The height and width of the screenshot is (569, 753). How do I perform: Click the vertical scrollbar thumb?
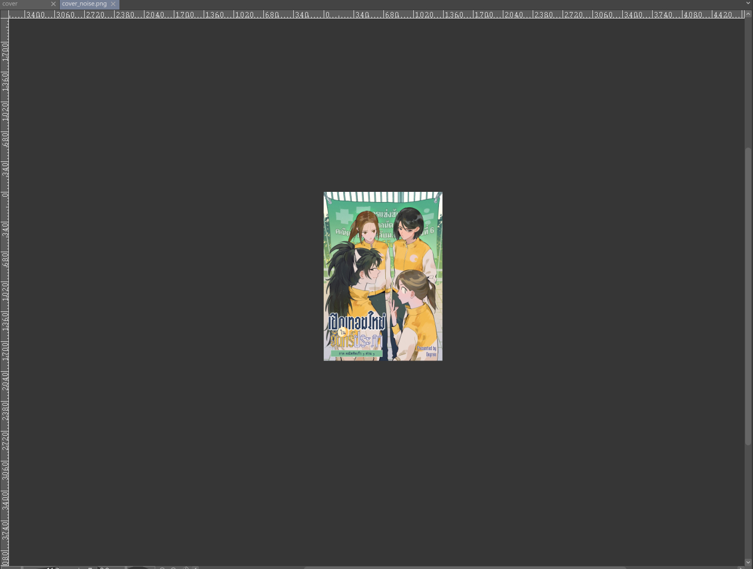click(x=748, y=296)
